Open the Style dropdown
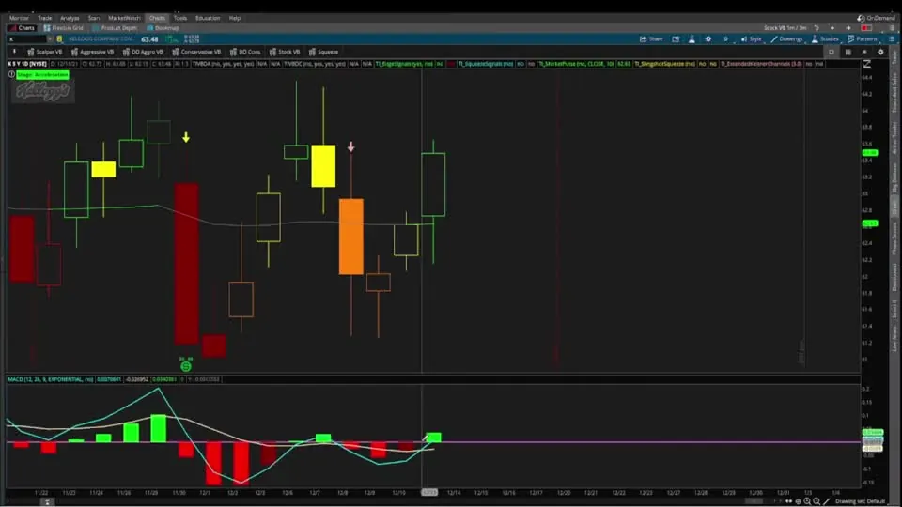Screen dimensions: 902x507 tap(752, 39)
